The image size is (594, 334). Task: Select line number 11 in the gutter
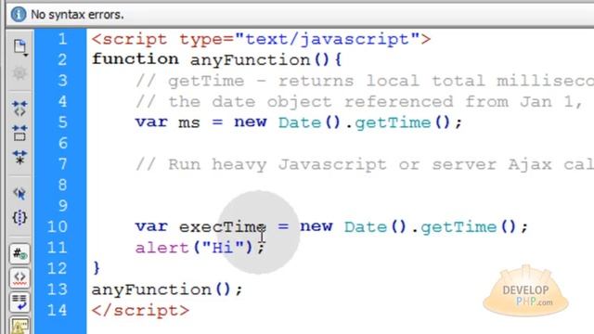(x=58, y=248)
